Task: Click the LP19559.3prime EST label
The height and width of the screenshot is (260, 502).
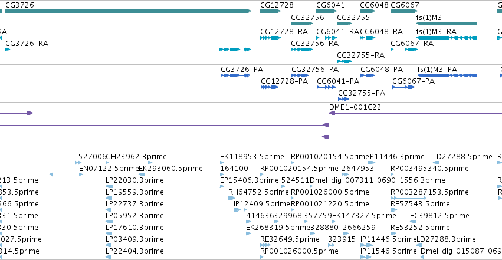Action: click(x=134, y=192)
